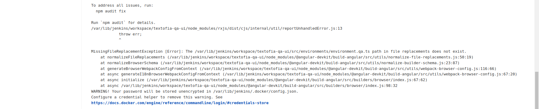539x109 pixels.
Task: Click the vertical scrollbar thumb
Action: click(537, 90)
